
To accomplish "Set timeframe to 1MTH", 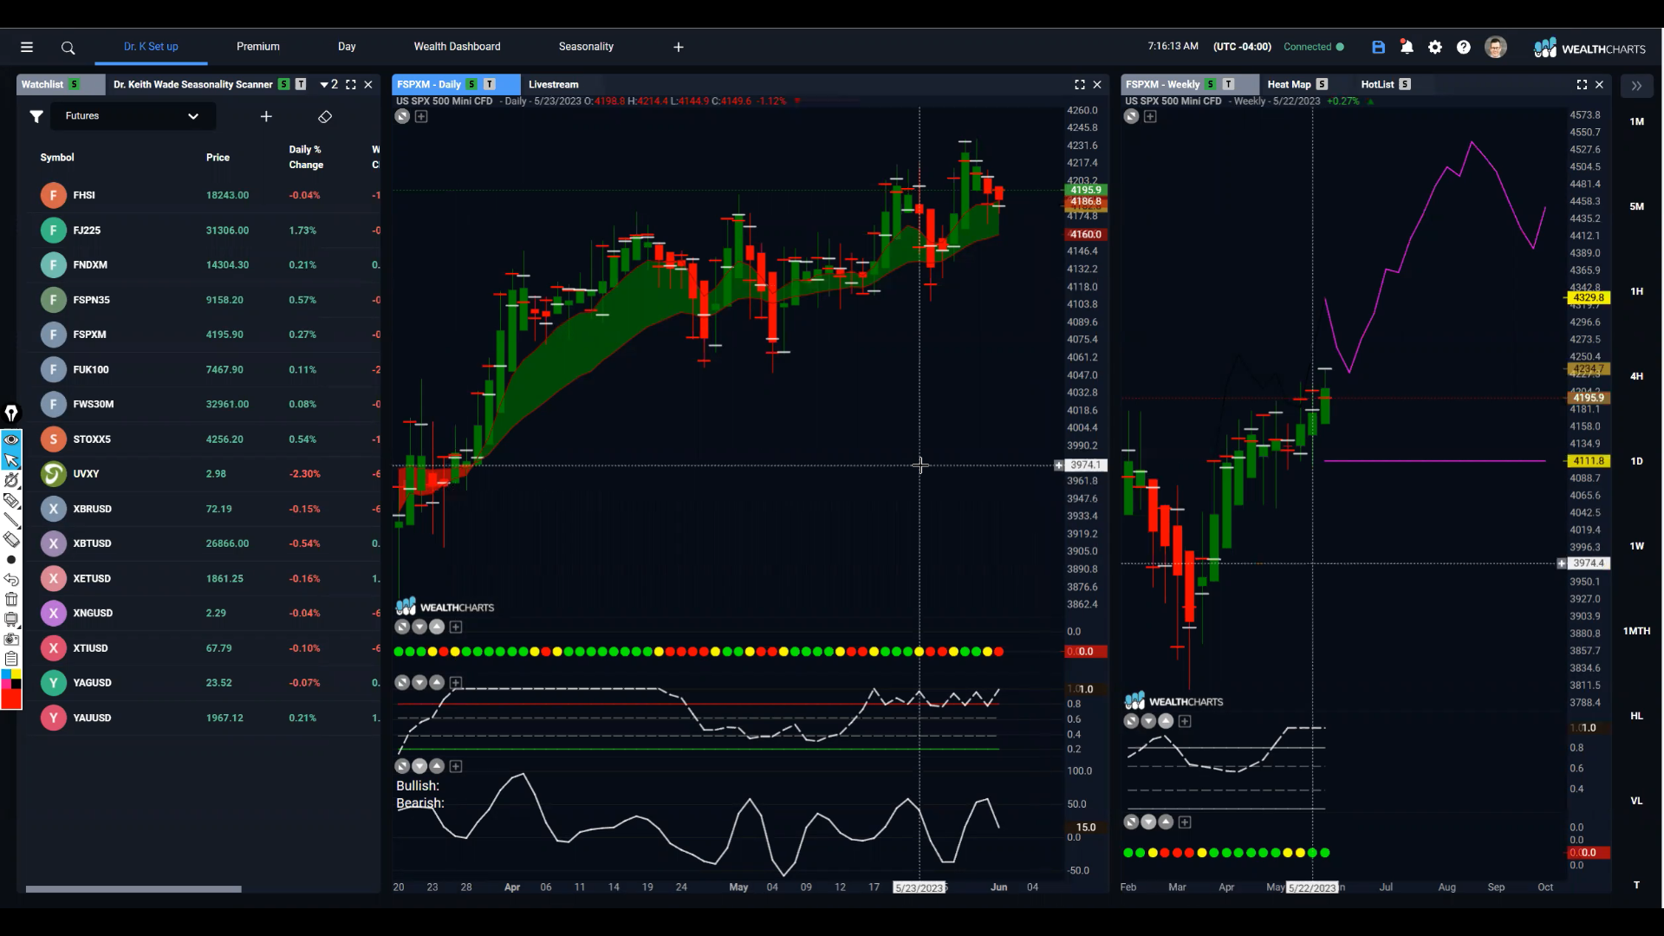I will point(1636,632).
